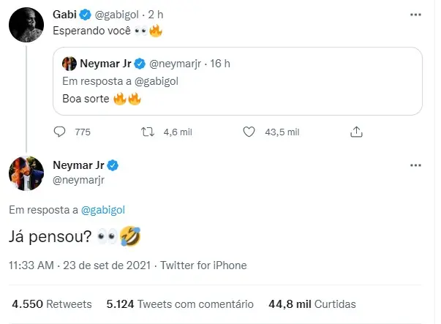441x324 pixels.
Task: Like Gabi's tweet with the heart icon
Action: tap(249, 132)
